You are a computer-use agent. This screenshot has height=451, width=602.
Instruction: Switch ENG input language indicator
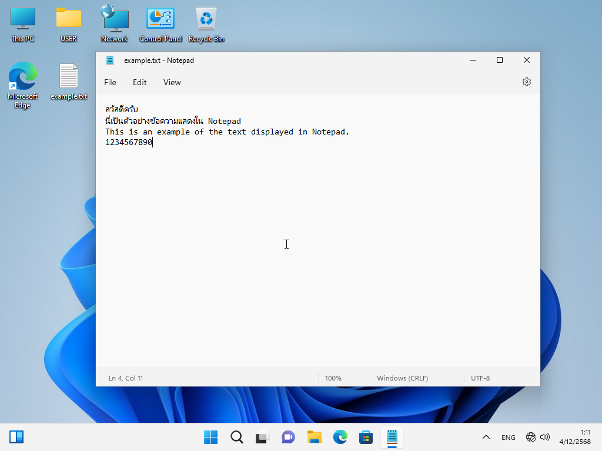click(508, 437)
